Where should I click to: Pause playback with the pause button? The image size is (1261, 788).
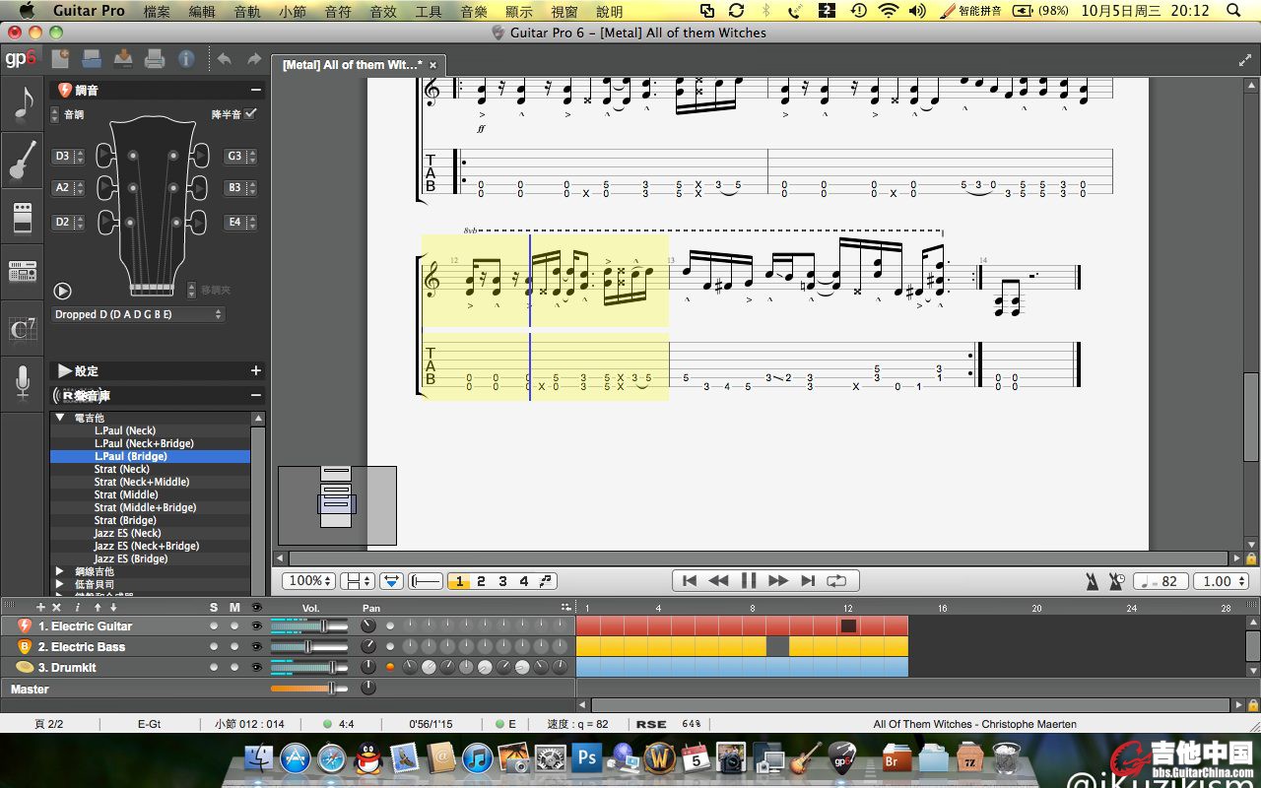click(x=749, y=581)
